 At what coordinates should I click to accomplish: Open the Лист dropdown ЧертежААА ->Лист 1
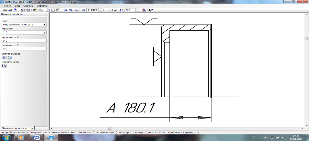45,25
